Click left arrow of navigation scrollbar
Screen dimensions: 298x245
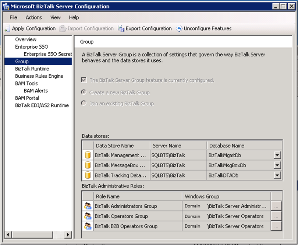click(x=8, y=235)
